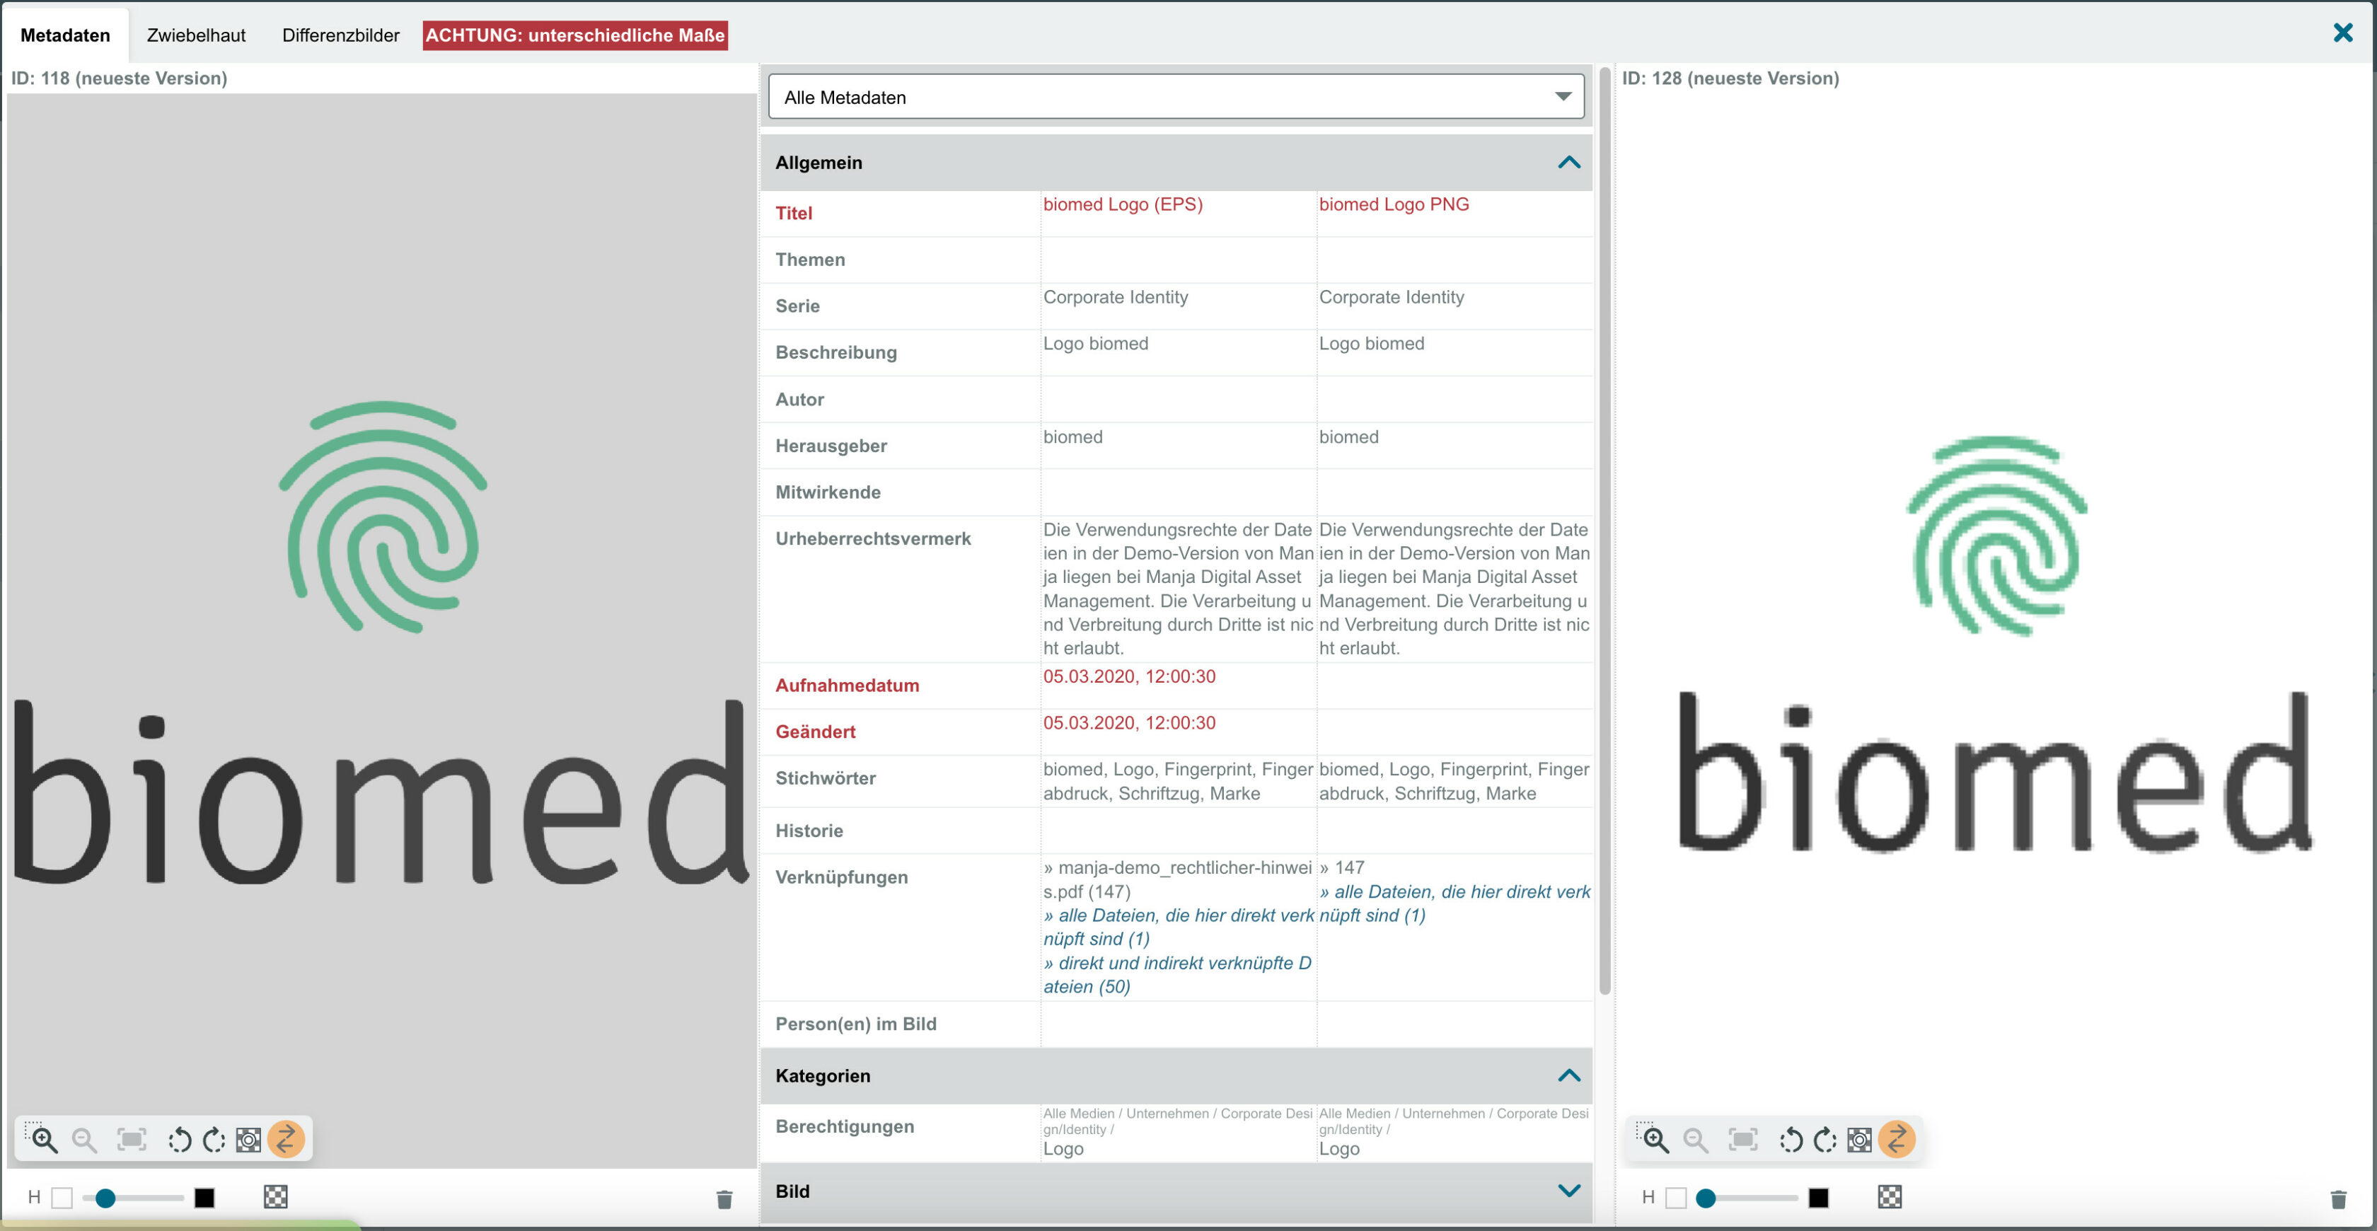Toggle the orange sync arrows on right toolbar

[x=1897, y=1139]
